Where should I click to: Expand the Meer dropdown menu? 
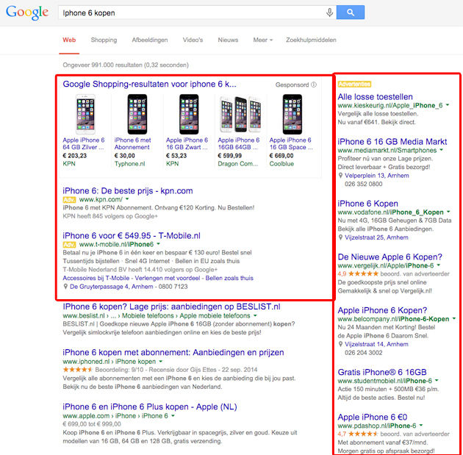[x=262, y=40]
